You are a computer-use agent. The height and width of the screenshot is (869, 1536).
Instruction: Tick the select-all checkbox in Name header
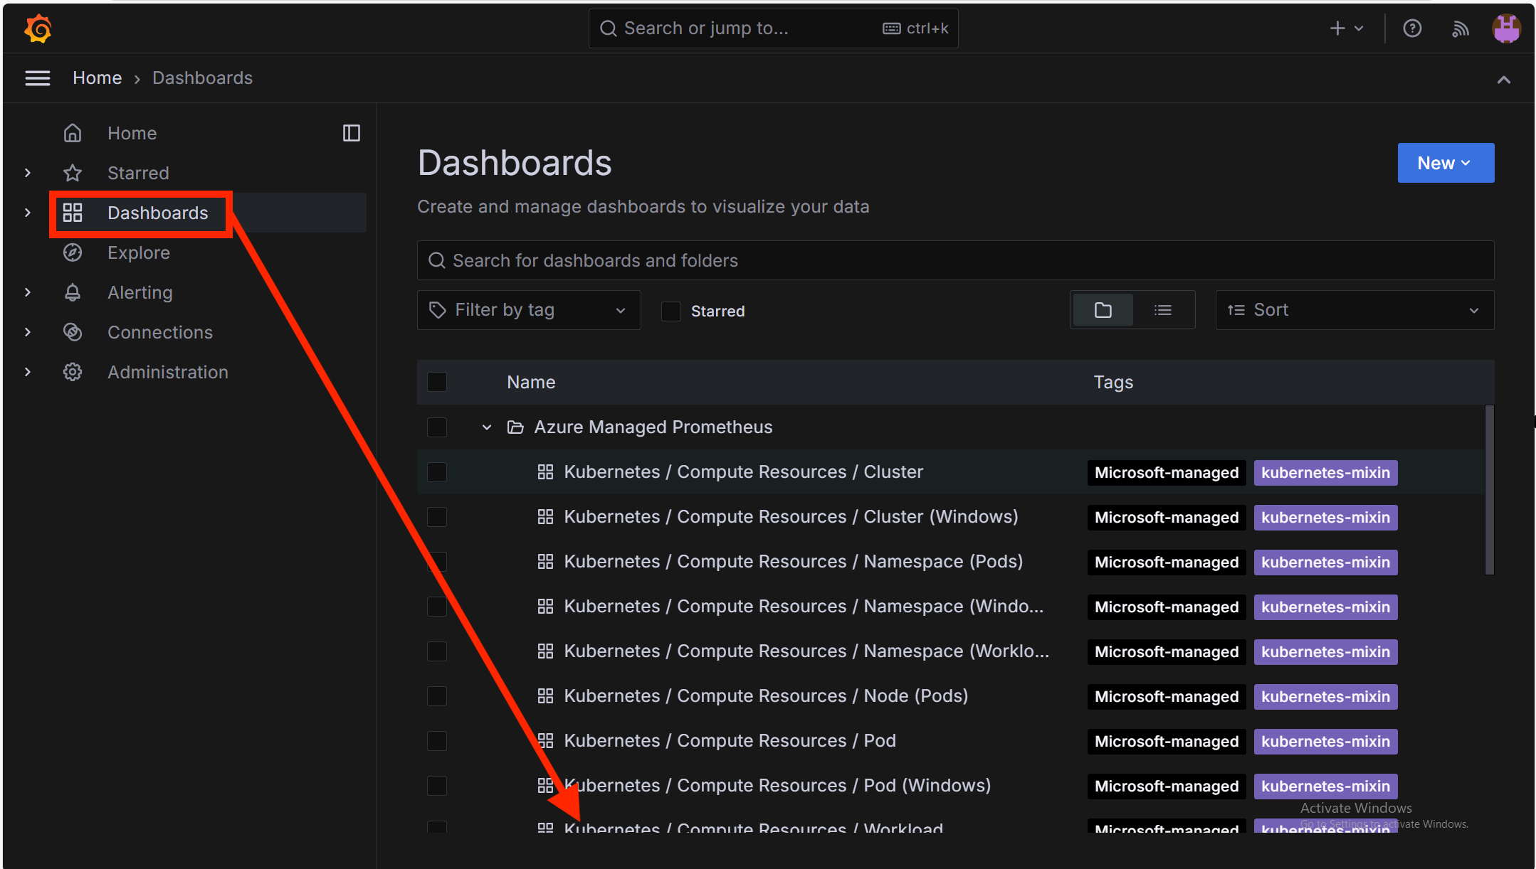click(x=437, y=382)
